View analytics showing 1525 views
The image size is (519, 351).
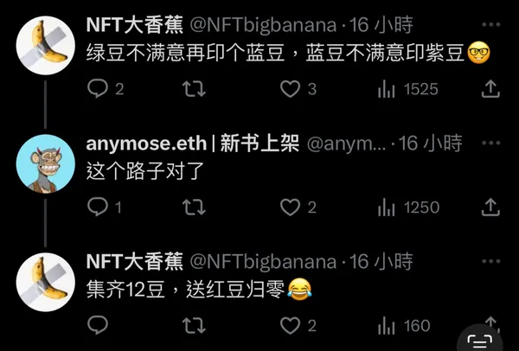[407, 89]
